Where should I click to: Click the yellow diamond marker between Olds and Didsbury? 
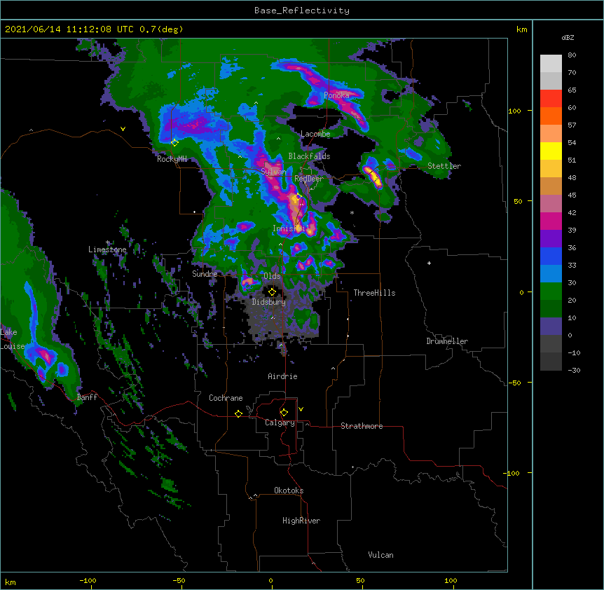click(x=272, y=292)
